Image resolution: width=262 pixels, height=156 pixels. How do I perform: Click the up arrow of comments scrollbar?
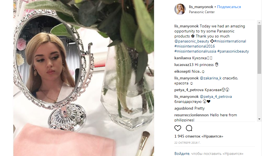point(259,23)
